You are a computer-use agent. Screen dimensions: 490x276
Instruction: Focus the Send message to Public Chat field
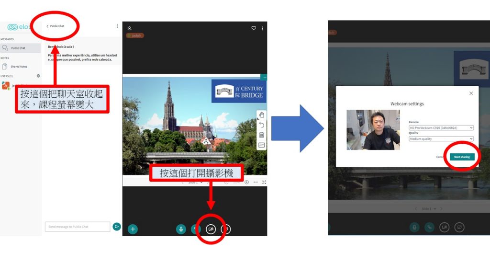[78, 227]
